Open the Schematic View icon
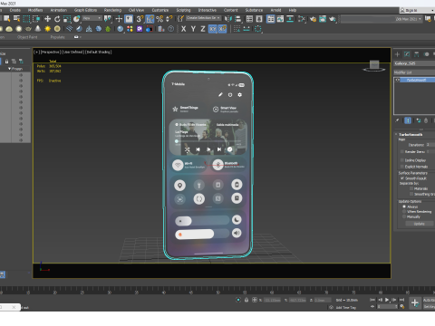Screen dimensions: 435x326 coord(290,19)
